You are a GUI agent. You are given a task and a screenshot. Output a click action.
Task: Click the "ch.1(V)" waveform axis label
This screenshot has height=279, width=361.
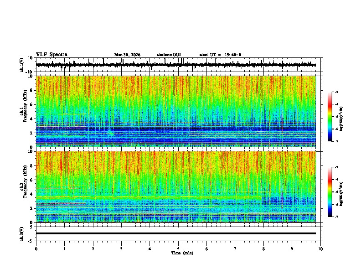coord(22,65)
